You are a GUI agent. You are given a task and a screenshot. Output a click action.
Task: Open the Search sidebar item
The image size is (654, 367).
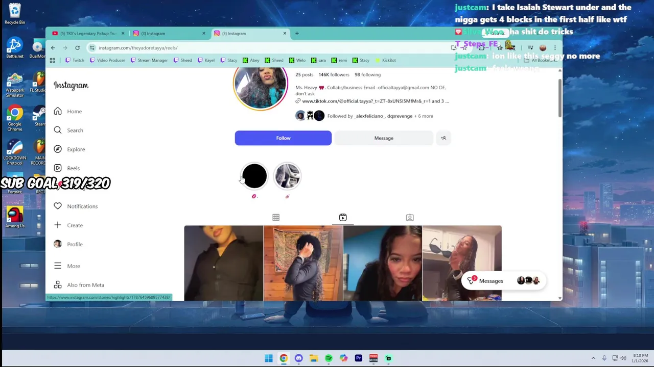(68, 130)
